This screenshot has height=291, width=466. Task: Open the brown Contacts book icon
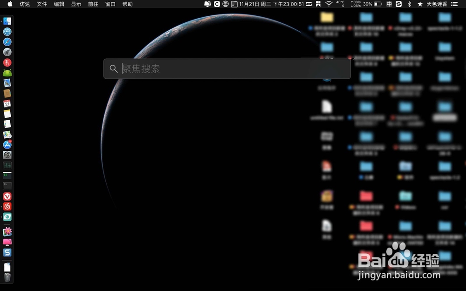pyautogui.click(x=7, y=93)
